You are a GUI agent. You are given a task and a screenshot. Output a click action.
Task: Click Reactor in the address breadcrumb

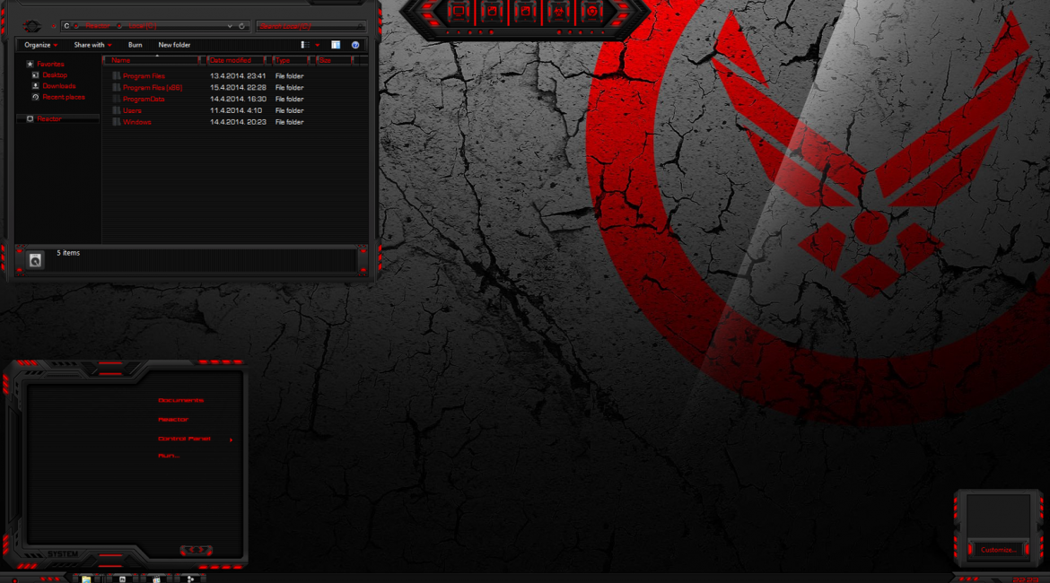97,26
